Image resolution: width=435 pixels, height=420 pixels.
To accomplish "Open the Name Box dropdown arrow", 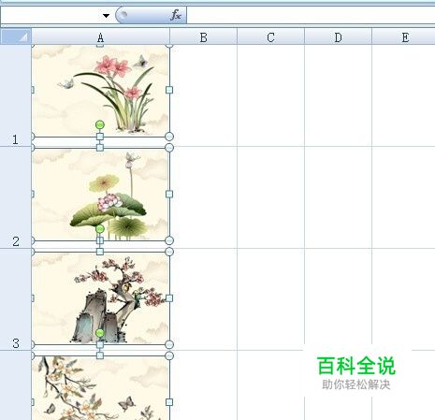I will tap(106, 15).
